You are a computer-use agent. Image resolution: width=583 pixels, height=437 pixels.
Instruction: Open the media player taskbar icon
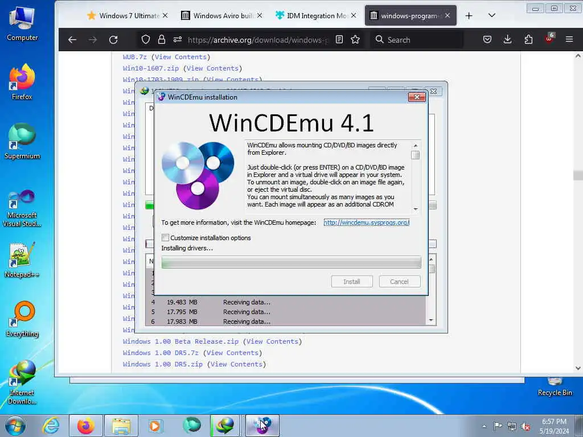tap(155, 426)
